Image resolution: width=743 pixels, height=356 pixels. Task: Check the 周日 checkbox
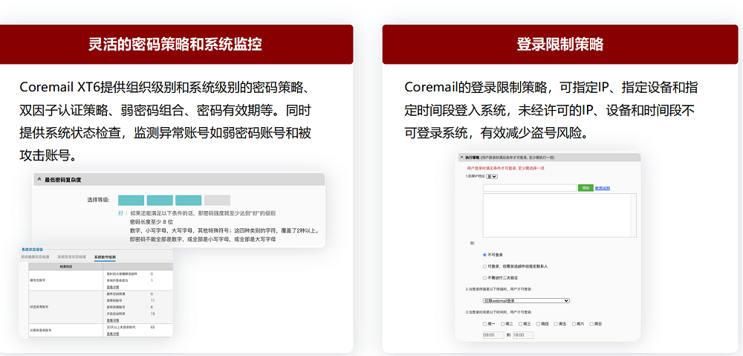point(591,324)
